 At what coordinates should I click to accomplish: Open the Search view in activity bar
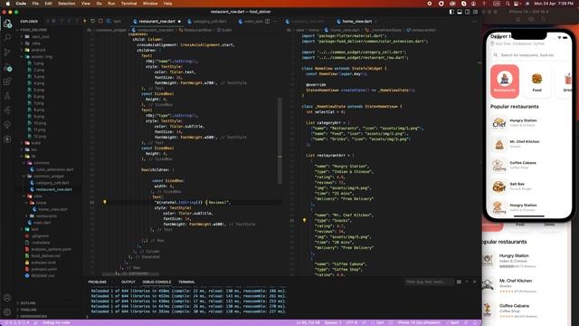point(7,37)
